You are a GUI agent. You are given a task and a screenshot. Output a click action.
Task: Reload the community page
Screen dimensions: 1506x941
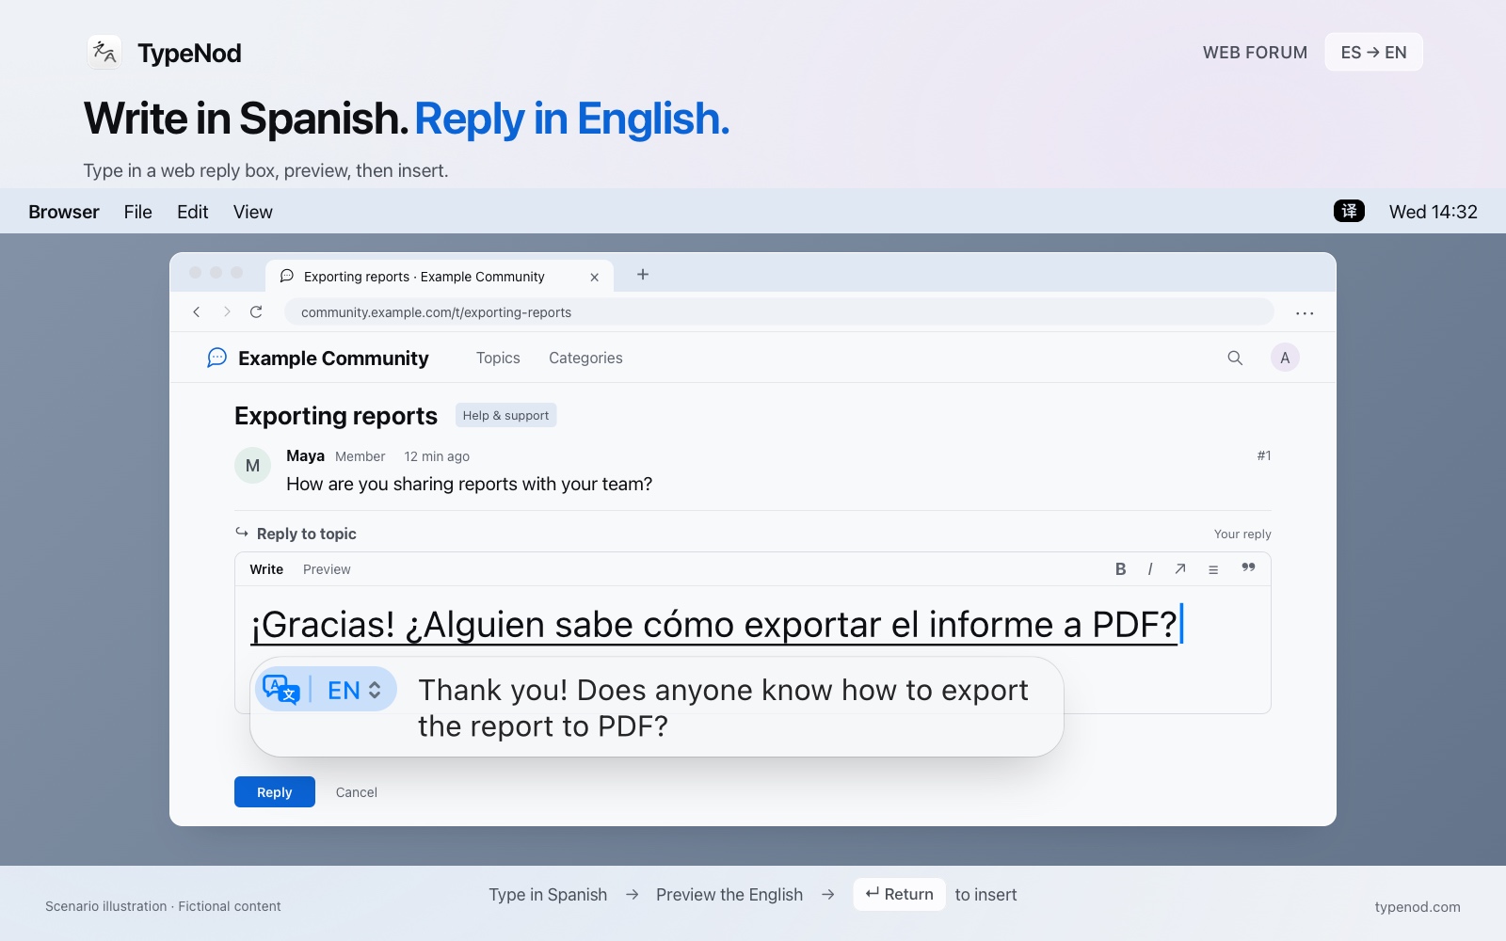point(256,311)
